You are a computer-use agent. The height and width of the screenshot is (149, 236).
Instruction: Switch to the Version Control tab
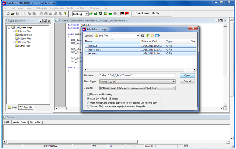(20, 122)
